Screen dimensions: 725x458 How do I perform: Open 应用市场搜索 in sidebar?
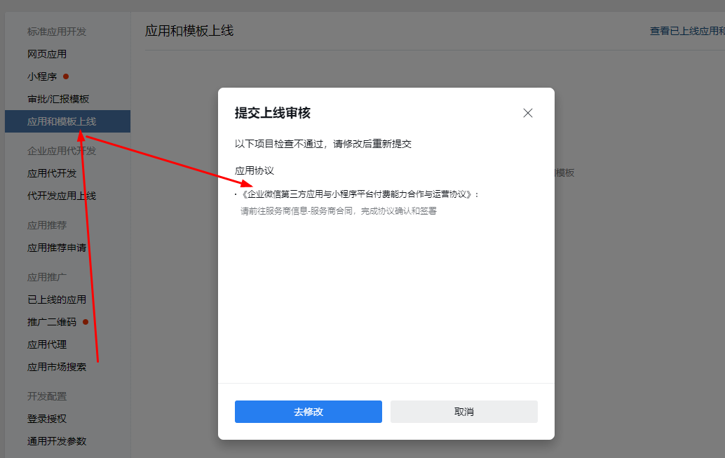click(57, 367)
